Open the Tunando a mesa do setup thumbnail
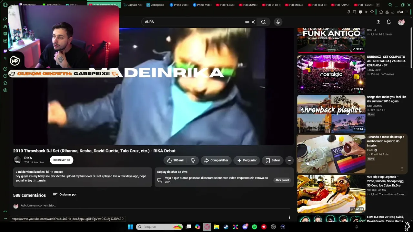Image resolution: width=413 pixels, height=232 pixels. (331, 154)
